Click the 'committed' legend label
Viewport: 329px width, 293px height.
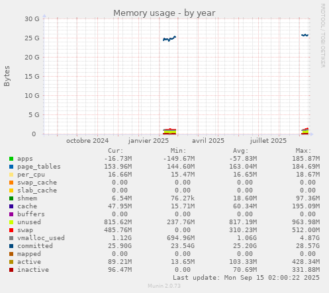pos(35,246)
